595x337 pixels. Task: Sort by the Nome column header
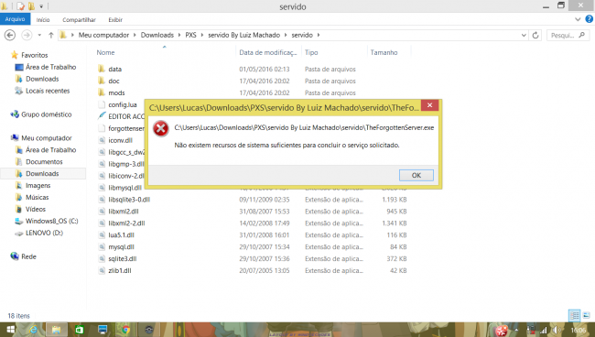tap(105, 52)
